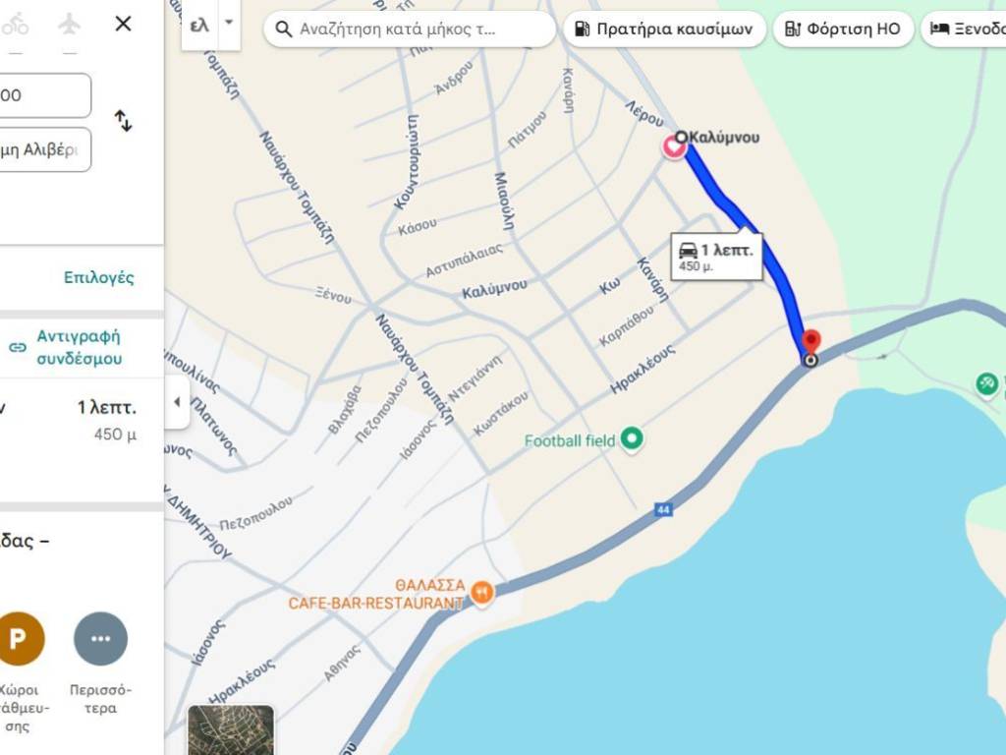Image resolution: width=1006 pixels, height=755 pixels.
Task: Show Ξενοδοχεία hotels chip
Action: tap(964, 29)
